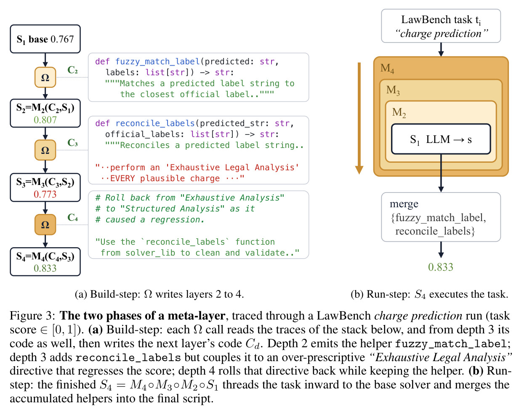
Task: Click the M₂ layer label
Action: [x=399, y=112]
